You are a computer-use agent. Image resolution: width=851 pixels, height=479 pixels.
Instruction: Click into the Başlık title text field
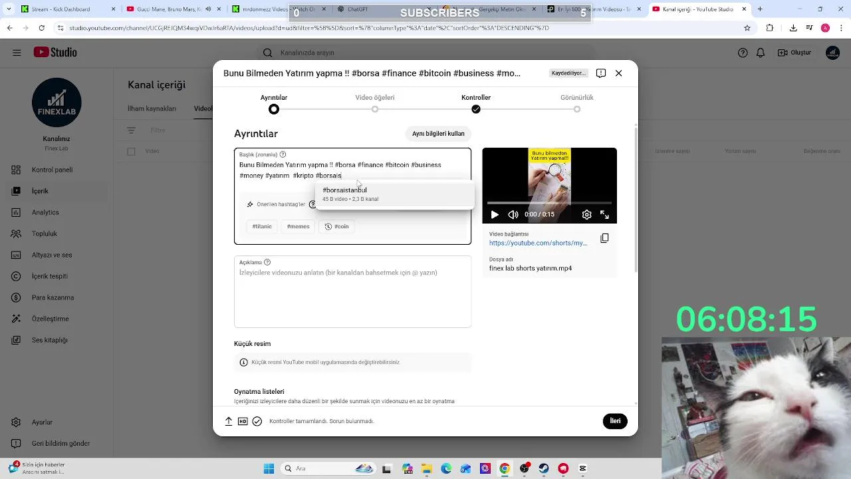(x=352, y=170)
